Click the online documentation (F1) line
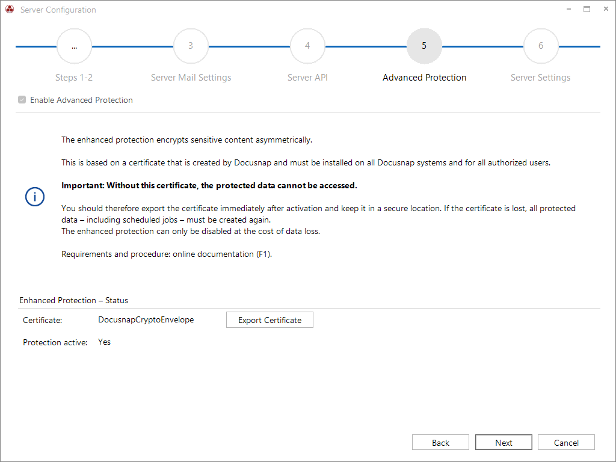616x462 pixels. click(x=167, y=254)
